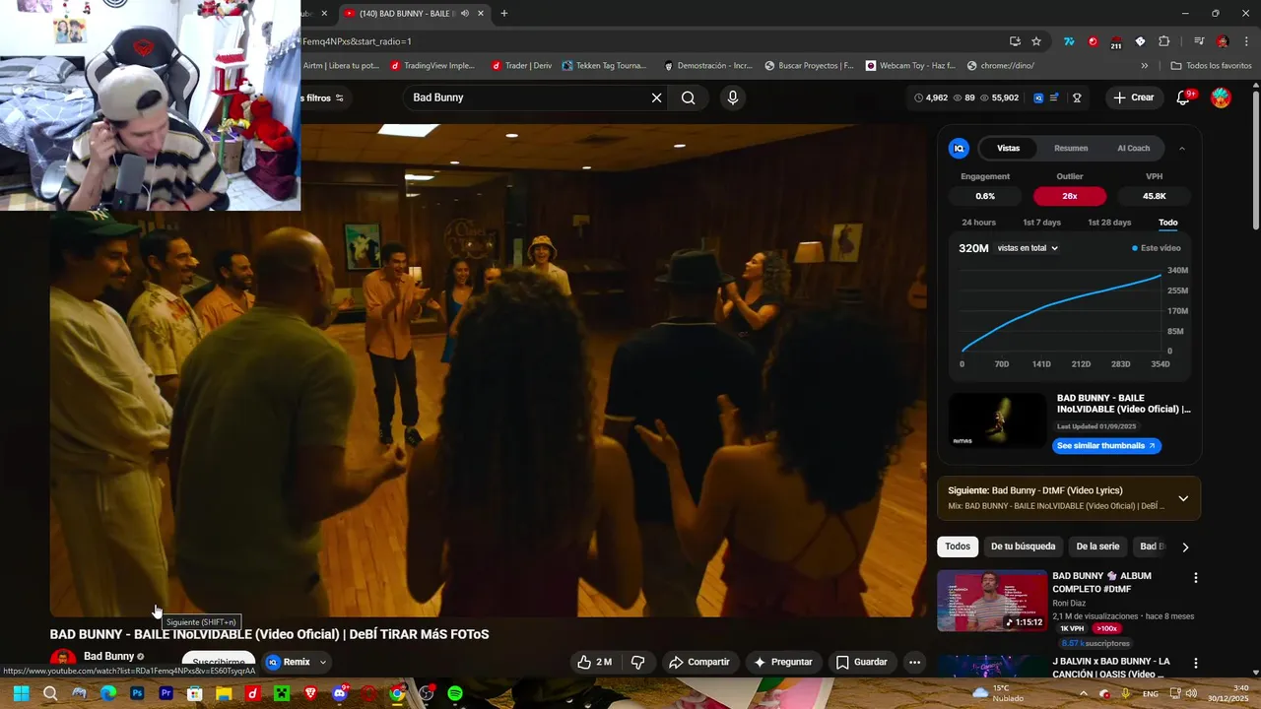Open options for the J BALVIN x BAD BUNNY video

click(1196, 664)
